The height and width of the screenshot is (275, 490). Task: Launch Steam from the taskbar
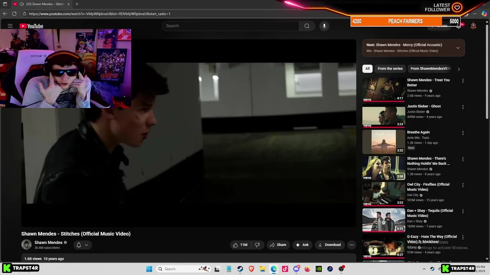click(x=240, y=269)
